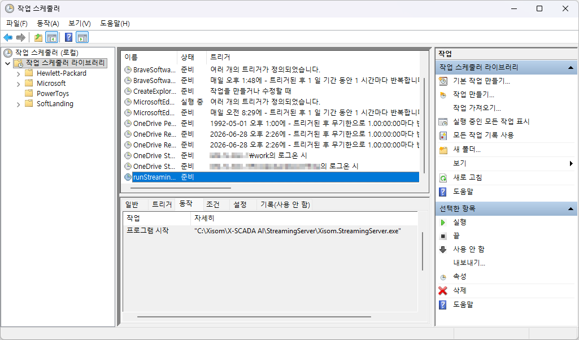This screenshot has height=340, width=579.
Task: Click the 작업 스케줄러 (로컬) root icon
Action: pyautogui.click(x=8, y=53)
